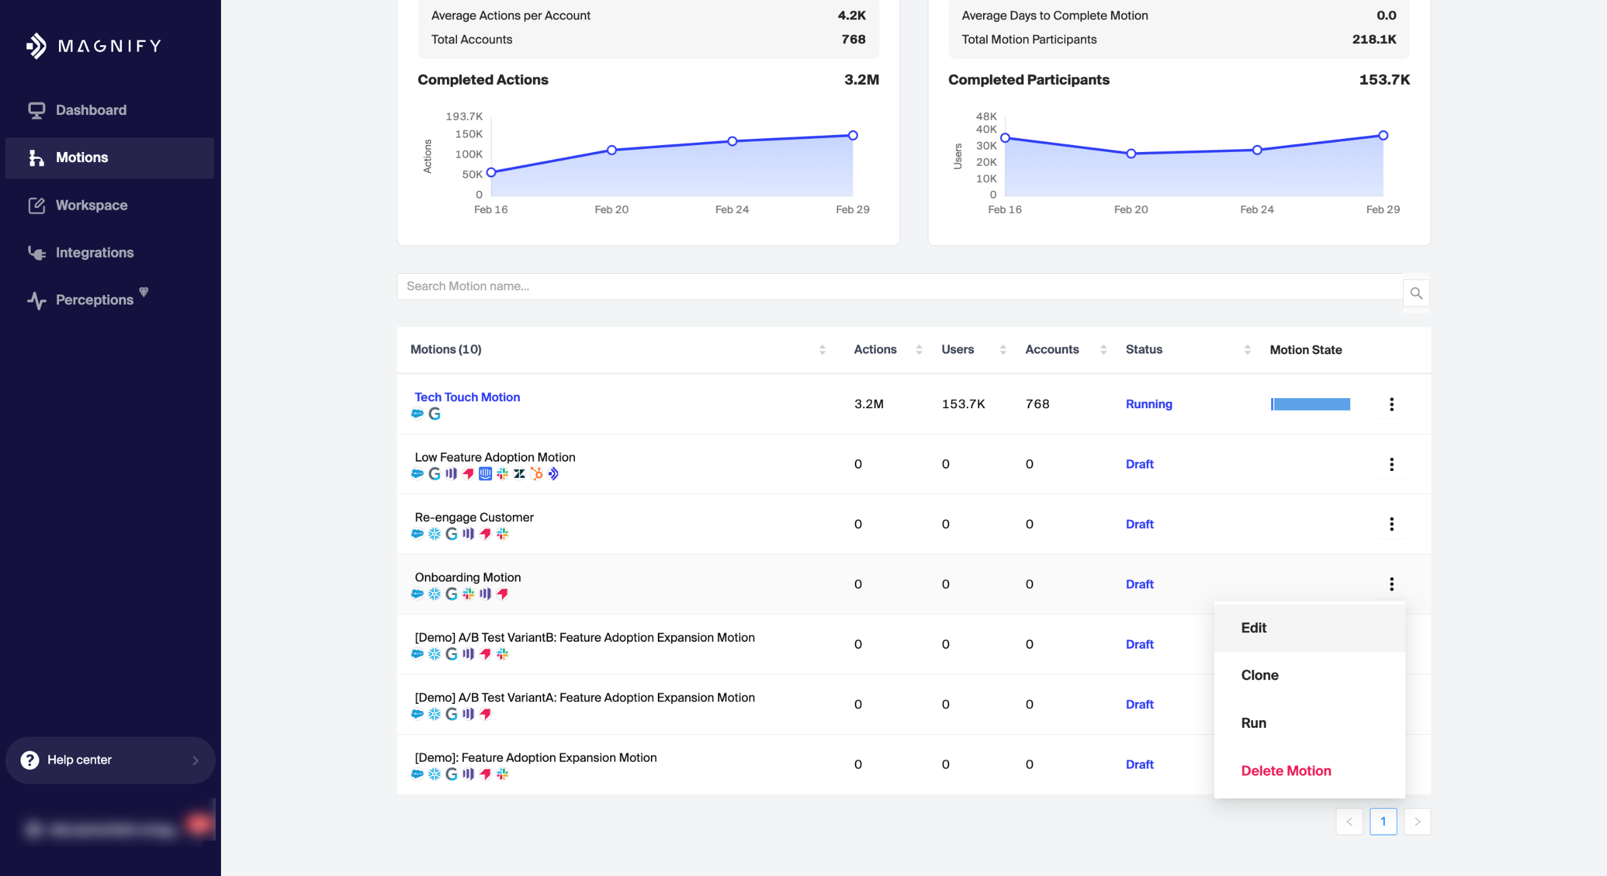Sort table by Accounts column
The width and height of the screenshot is (1607, 876).
pyautogui.click(x=1103, y=350)
